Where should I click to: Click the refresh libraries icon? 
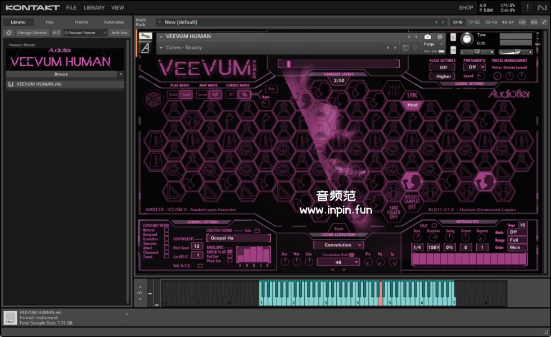[x=9, y=33]
